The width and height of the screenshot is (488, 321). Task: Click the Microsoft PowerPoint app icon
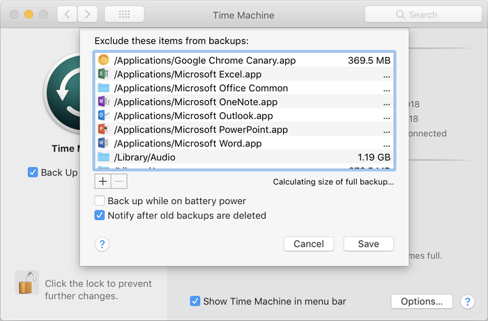(104, 130)
